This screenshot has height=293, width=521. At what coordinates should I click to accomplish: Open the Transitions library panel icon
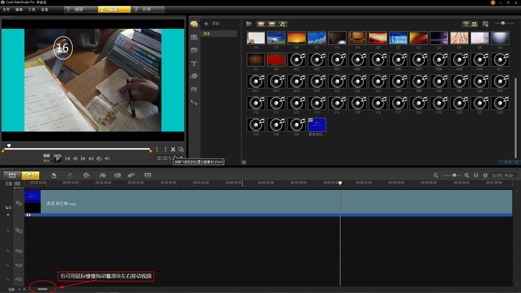(x=194, y=50)
